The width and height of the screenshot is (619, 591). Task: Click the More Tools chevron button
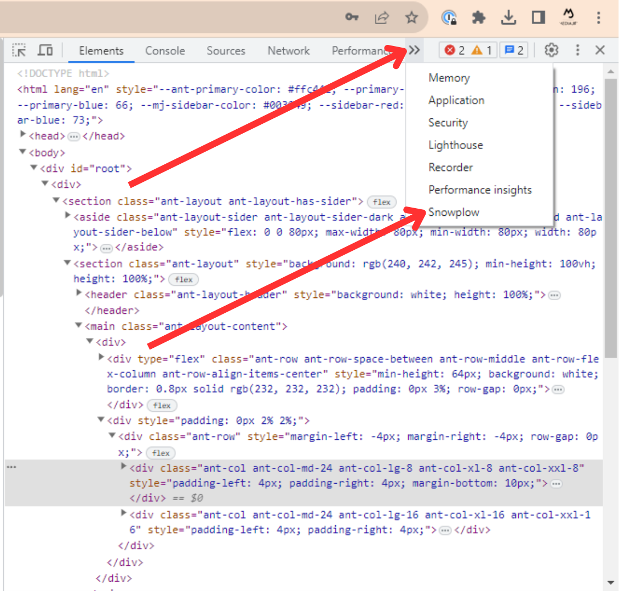point(414,50)
